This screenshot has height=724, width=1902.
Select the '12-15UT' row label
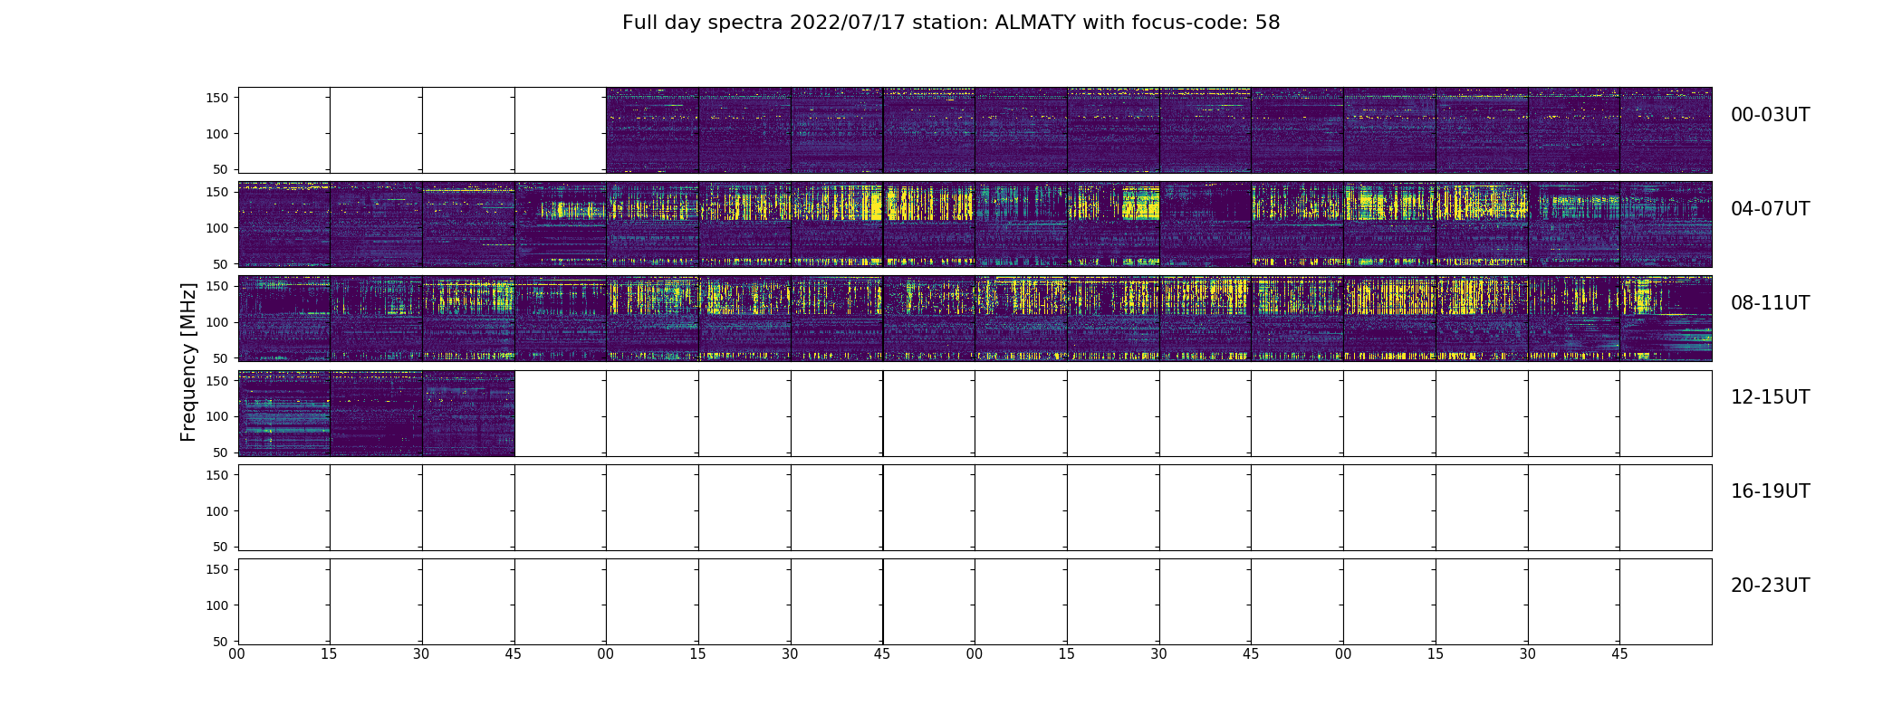[1770, 397]
